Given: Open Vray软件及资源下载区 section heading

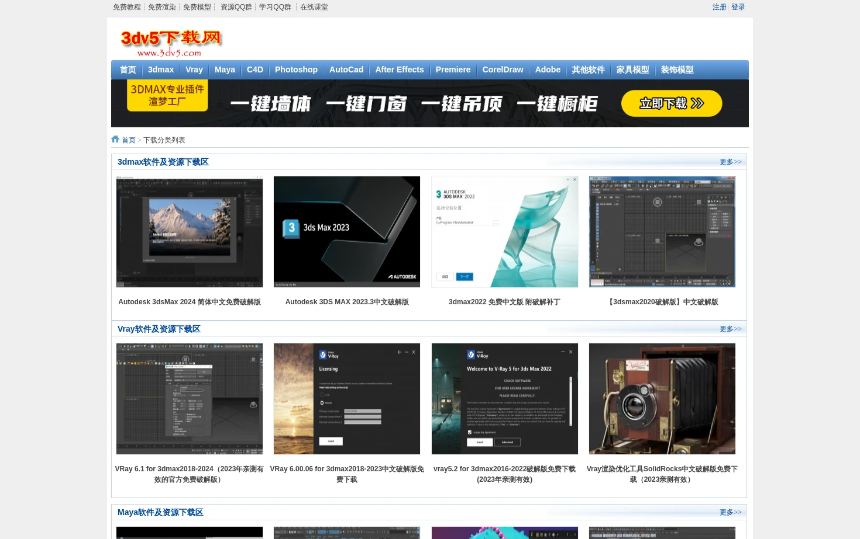Looking at the screenshot, I should (159, 329).
